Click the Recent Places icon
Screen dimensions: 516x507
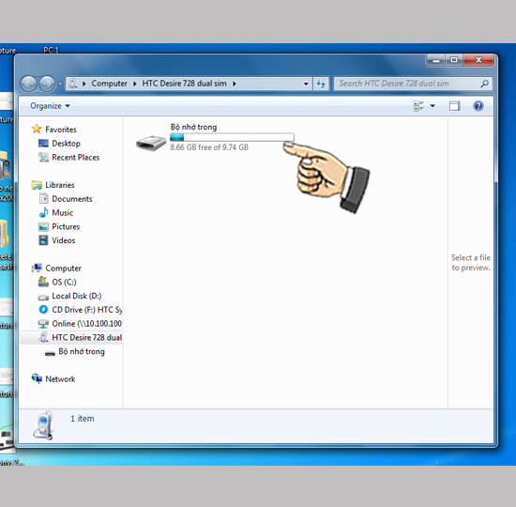coord(43,157)
